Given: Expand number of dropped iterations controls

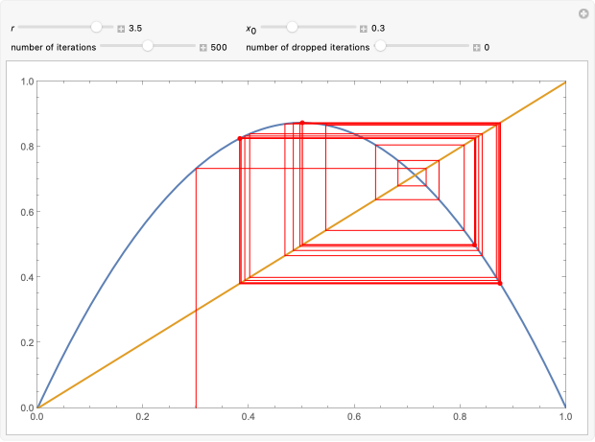Looking at the screenshot, I should click(477, 46).
